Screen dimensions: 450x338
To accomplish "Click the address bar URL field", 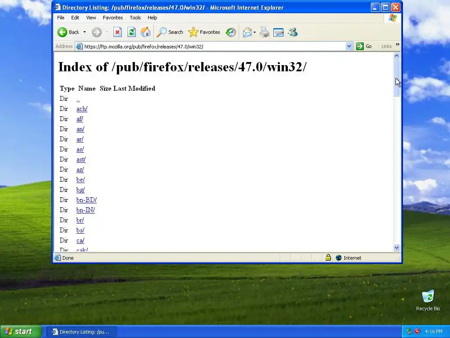I will (x=214, y=46).
